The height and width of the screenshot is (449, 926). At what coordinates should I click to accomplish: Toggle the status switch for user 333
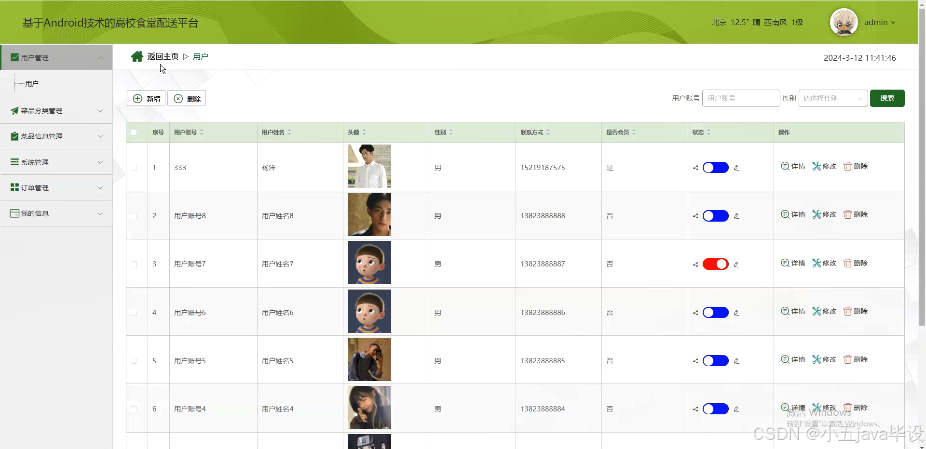click(716, 168)
